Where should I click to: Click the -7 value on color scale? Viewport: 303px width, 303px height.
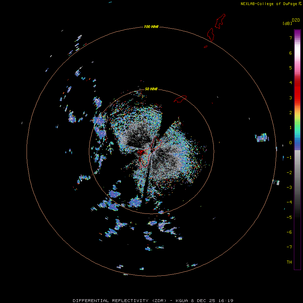(289, 247)
